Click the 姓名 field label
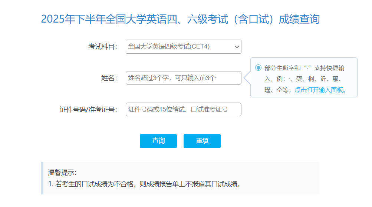372x207 pixels. point(109,78)
